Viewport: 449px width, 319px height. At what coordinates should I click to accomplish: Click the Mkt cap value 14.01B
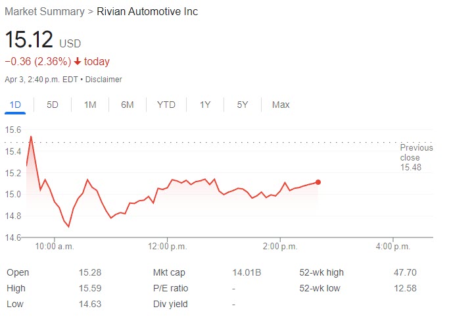click(x=245, y=272)
